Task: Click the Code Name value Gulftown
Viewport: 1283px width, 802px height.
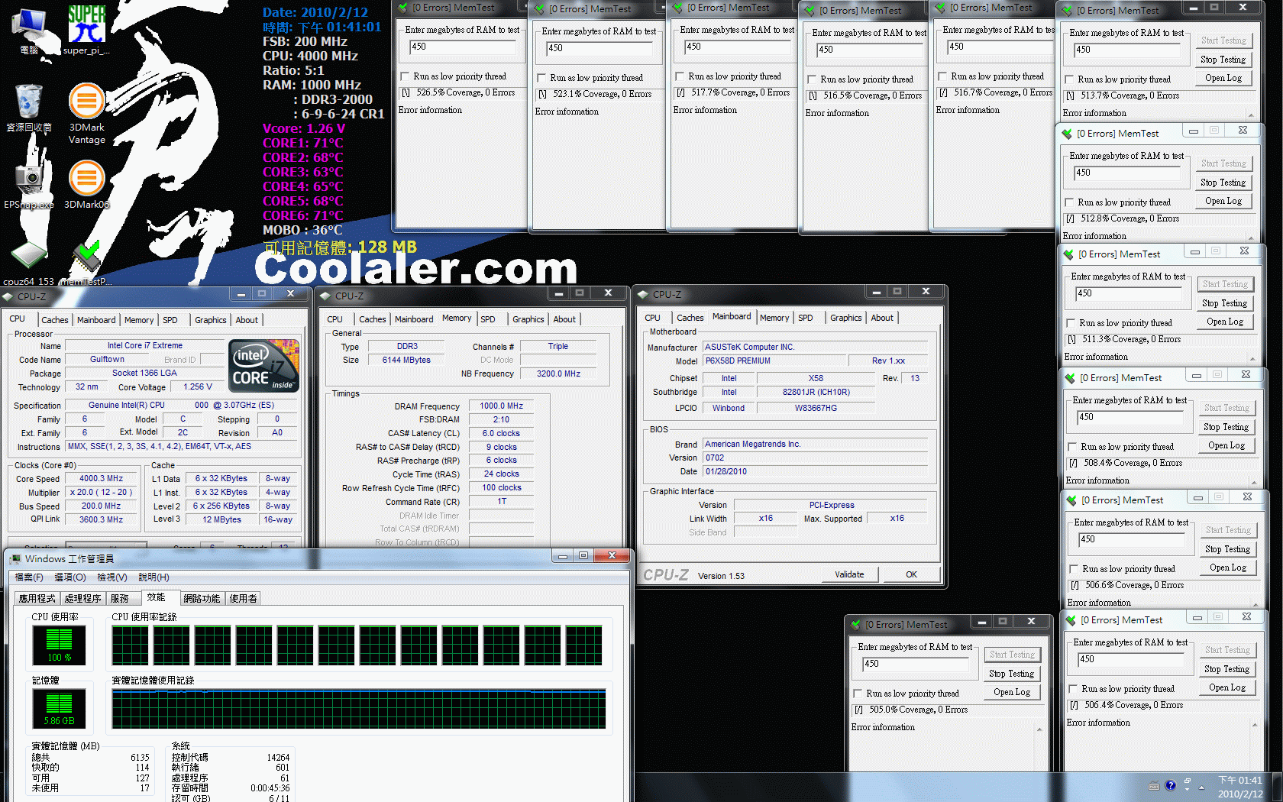Action: 107,360
